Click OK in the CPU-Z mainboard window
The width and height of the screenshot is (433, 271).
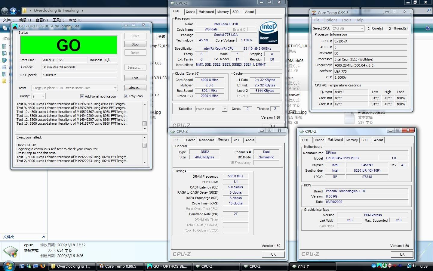(x=402, y=254)
